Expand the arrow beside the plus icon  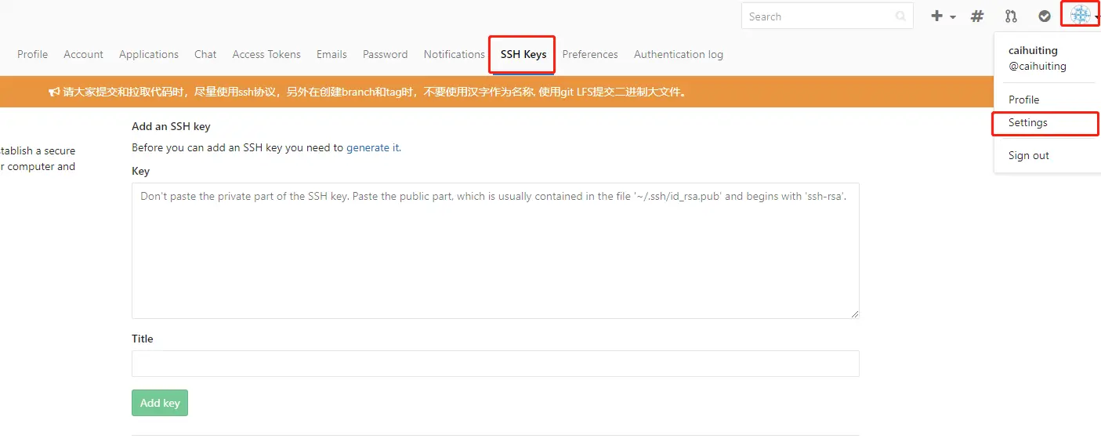click(x=953, y=16)
